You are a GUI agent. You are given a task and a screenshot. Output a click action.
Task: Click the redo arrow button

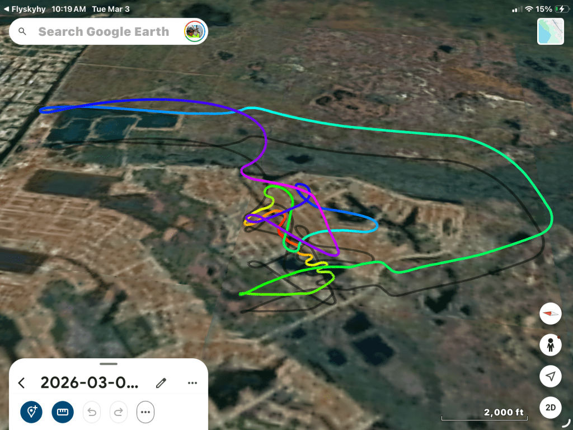click(x=119, y=412)
